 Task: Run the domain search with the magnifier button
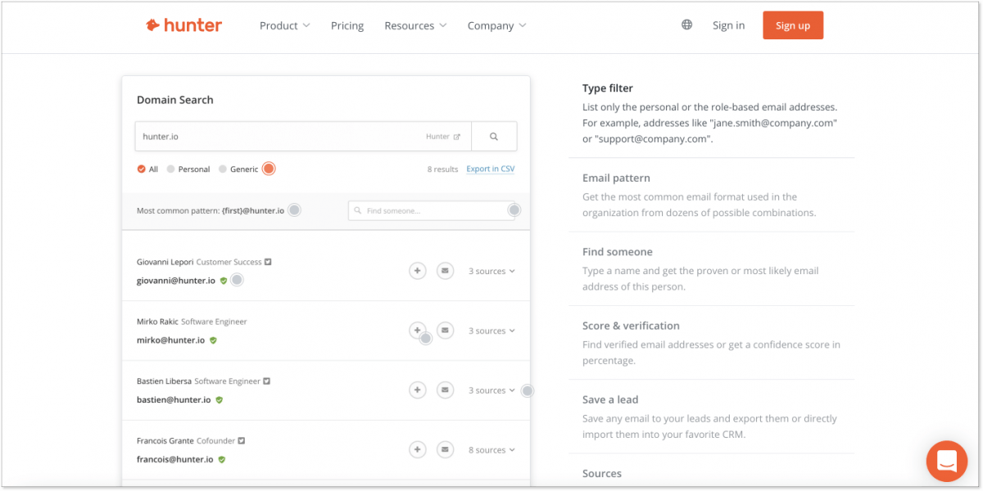point(494,136)
